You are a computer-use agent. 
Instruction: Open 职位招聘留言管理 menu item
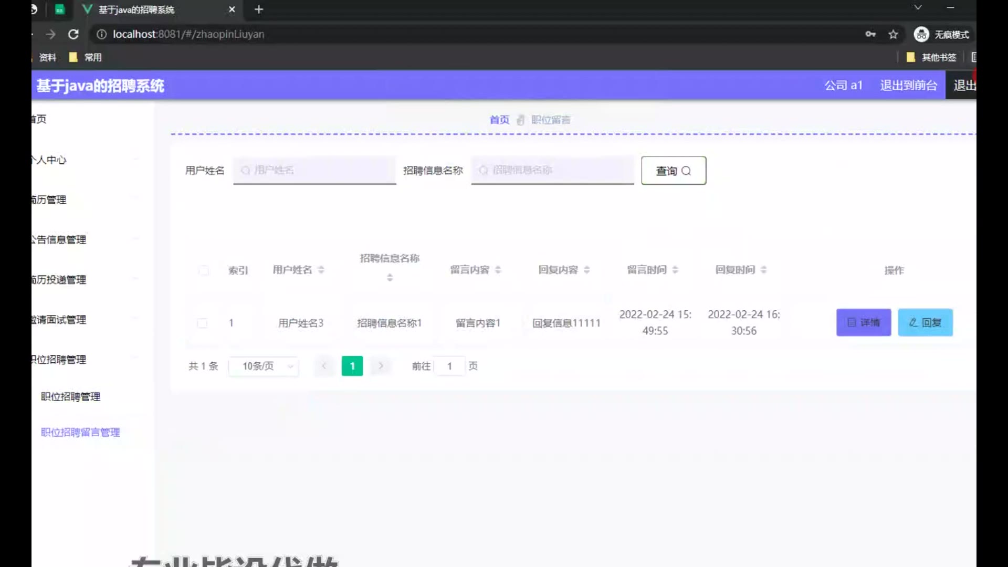tap(80, 432)
